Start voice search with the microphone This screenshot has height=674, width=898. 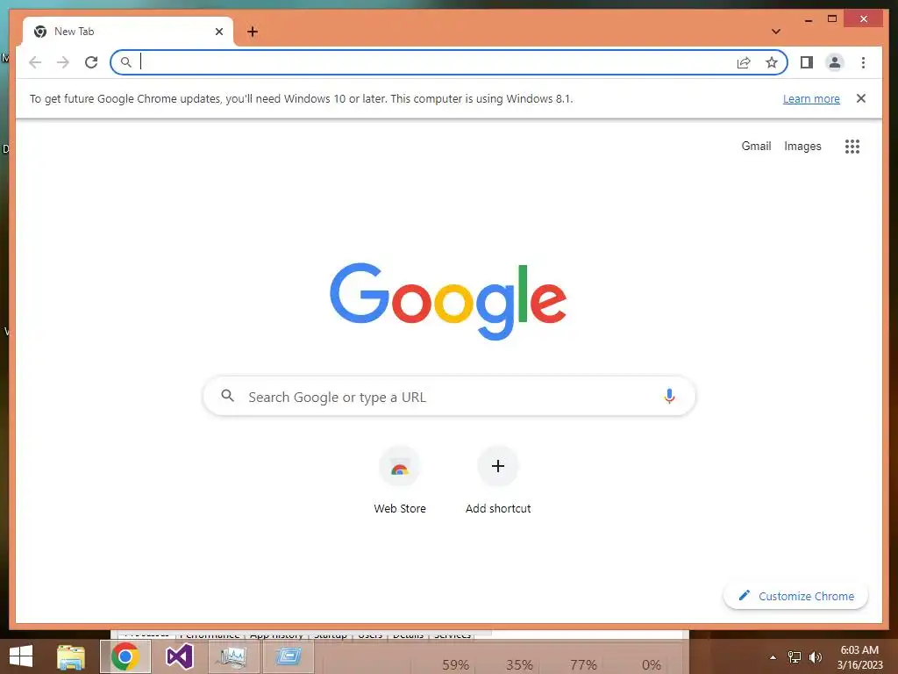669,396
